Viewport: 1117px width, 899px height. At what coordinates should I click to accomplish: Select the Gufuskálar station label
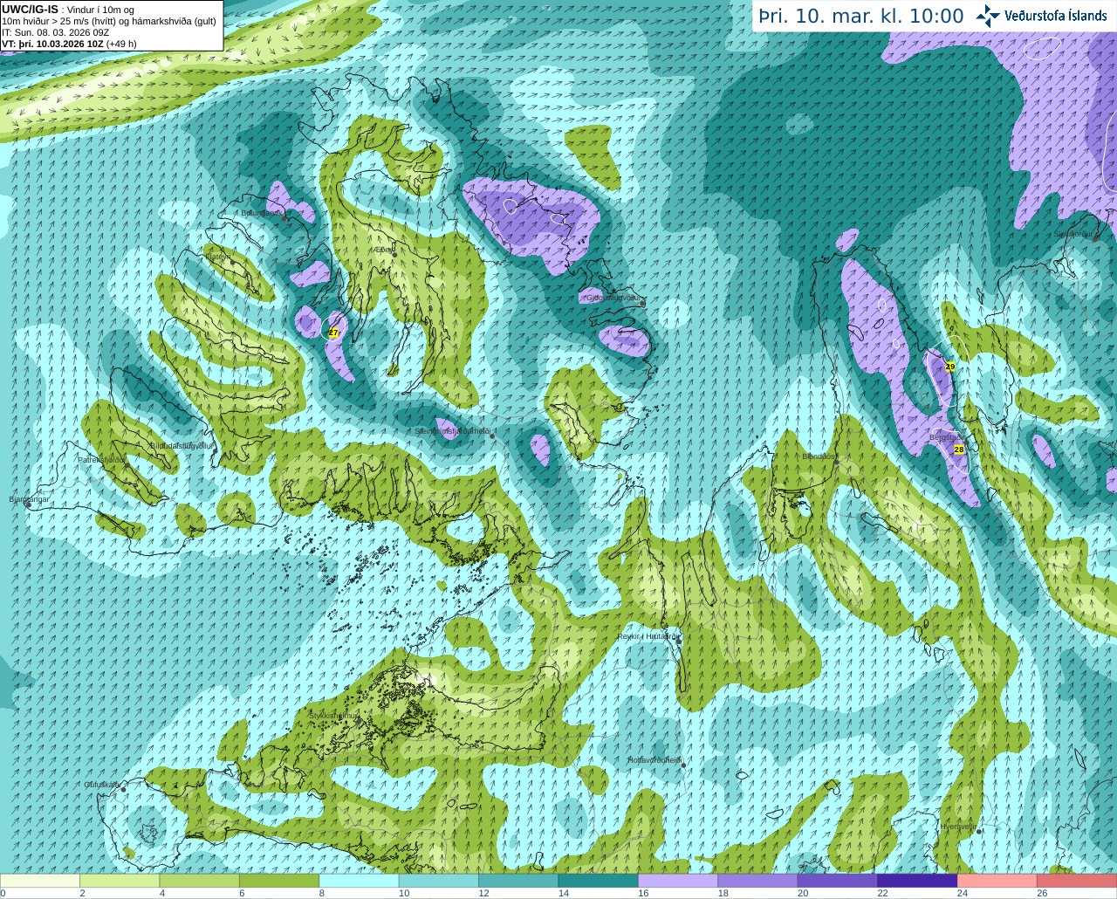pyautogui.click(x=101, y=785)
